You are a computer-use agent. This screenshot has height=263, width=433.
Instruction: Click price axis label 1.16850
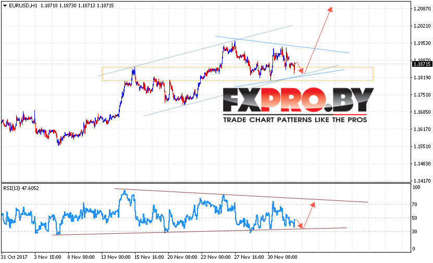422,112
